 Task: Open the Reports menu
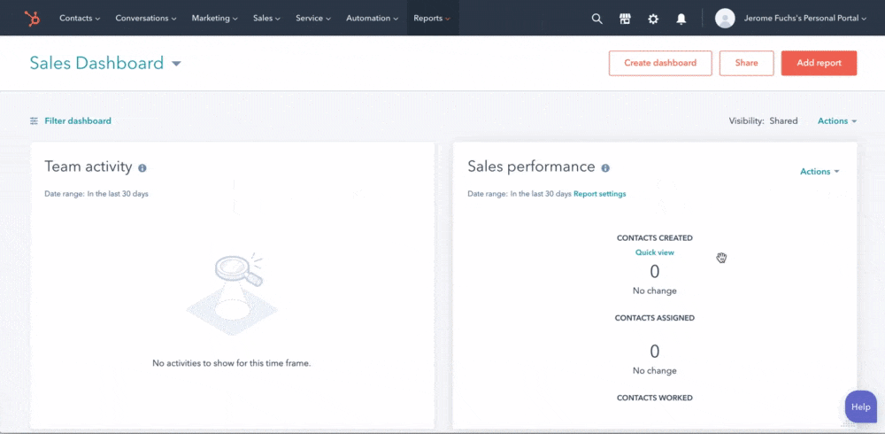pos(432,18)
